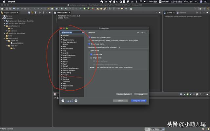210x131 pixels.
Task: Click the Restore Defaults button
Action: pyautogui.click(x=124, y=94)
